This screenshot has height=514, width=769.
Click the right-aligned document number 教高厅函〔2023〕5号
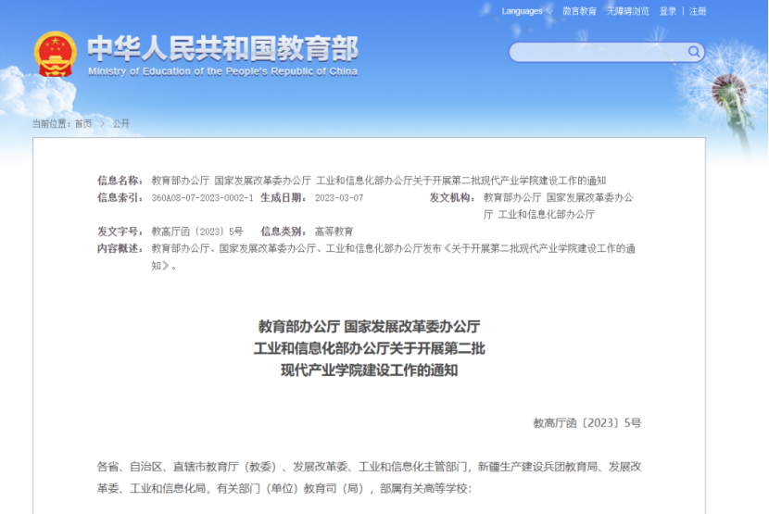pos(587,422)
